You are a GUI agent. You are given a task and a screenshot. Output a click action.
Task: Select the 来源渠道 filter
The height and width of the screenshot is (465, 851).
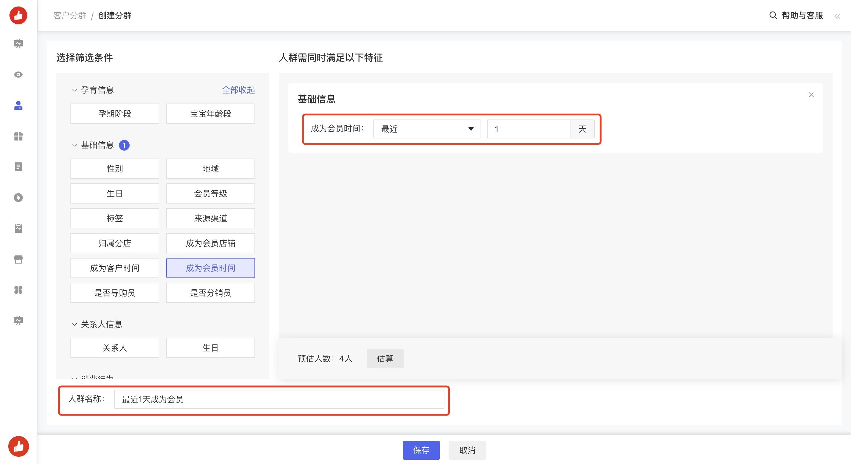(210, 218)
